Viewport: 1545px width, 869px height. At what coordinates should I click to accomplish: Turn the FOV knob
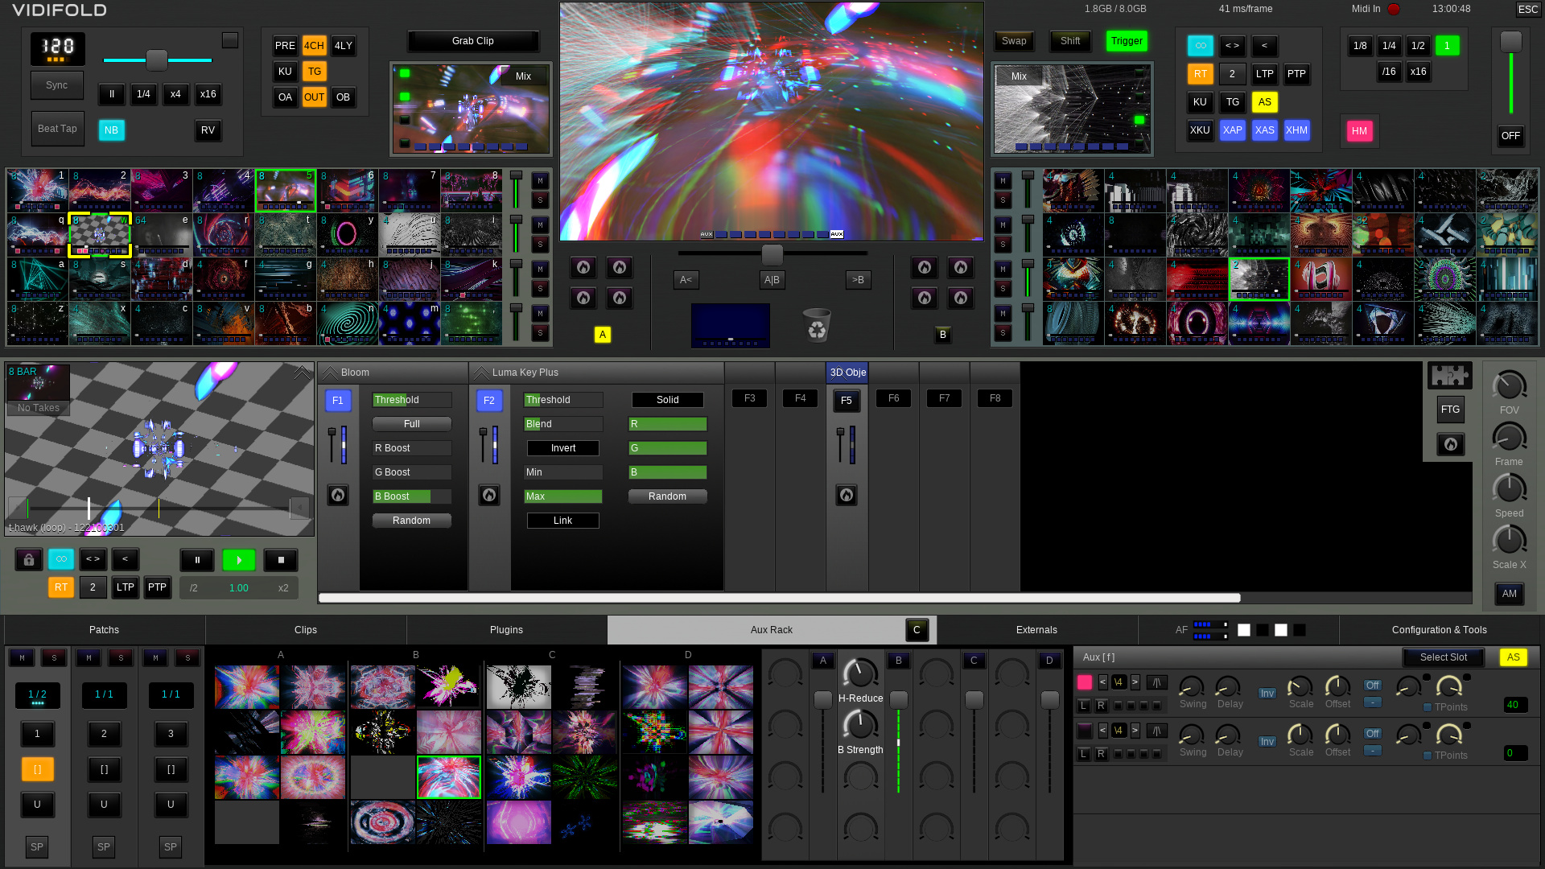point(1509,386)
